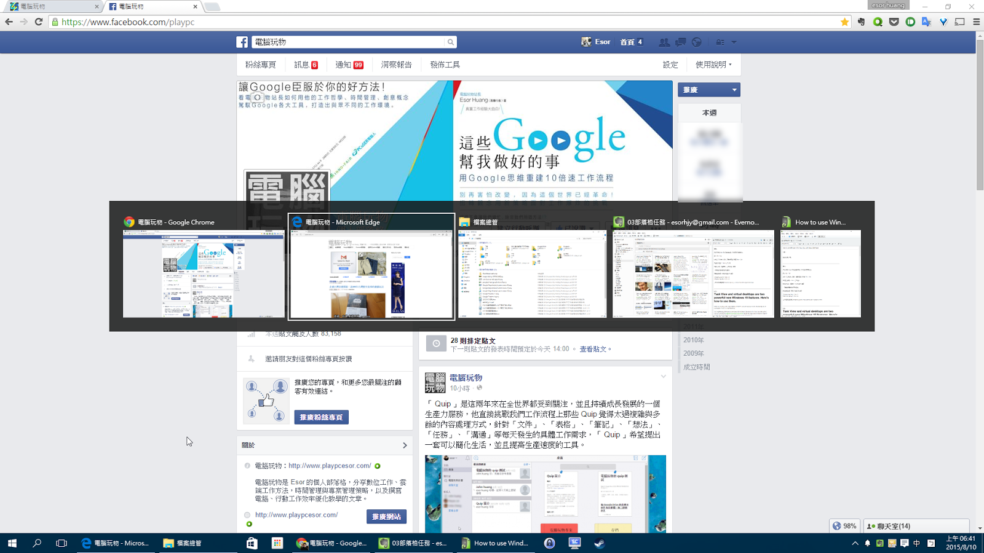This screenshot has width=984, height=553.
Task: Show hidden system tray icons
Action: (x=855, y=543)
